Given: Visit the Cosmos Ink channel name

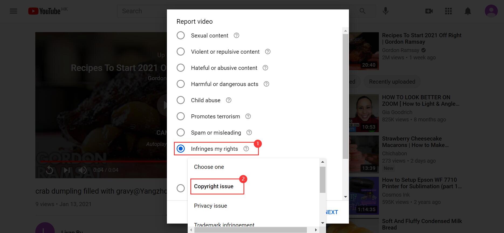Looking at the screenshot, I should tap(396, 195).
